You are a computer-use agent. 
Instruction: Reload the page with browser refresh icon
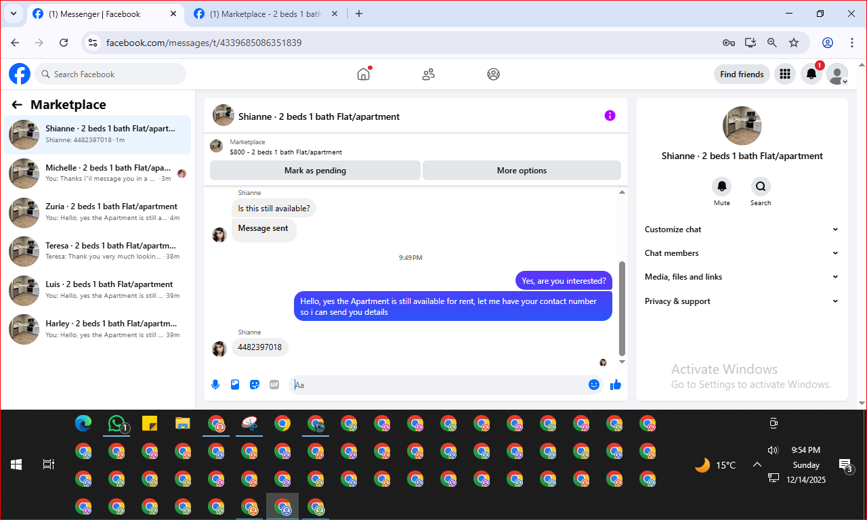(64, 43)
